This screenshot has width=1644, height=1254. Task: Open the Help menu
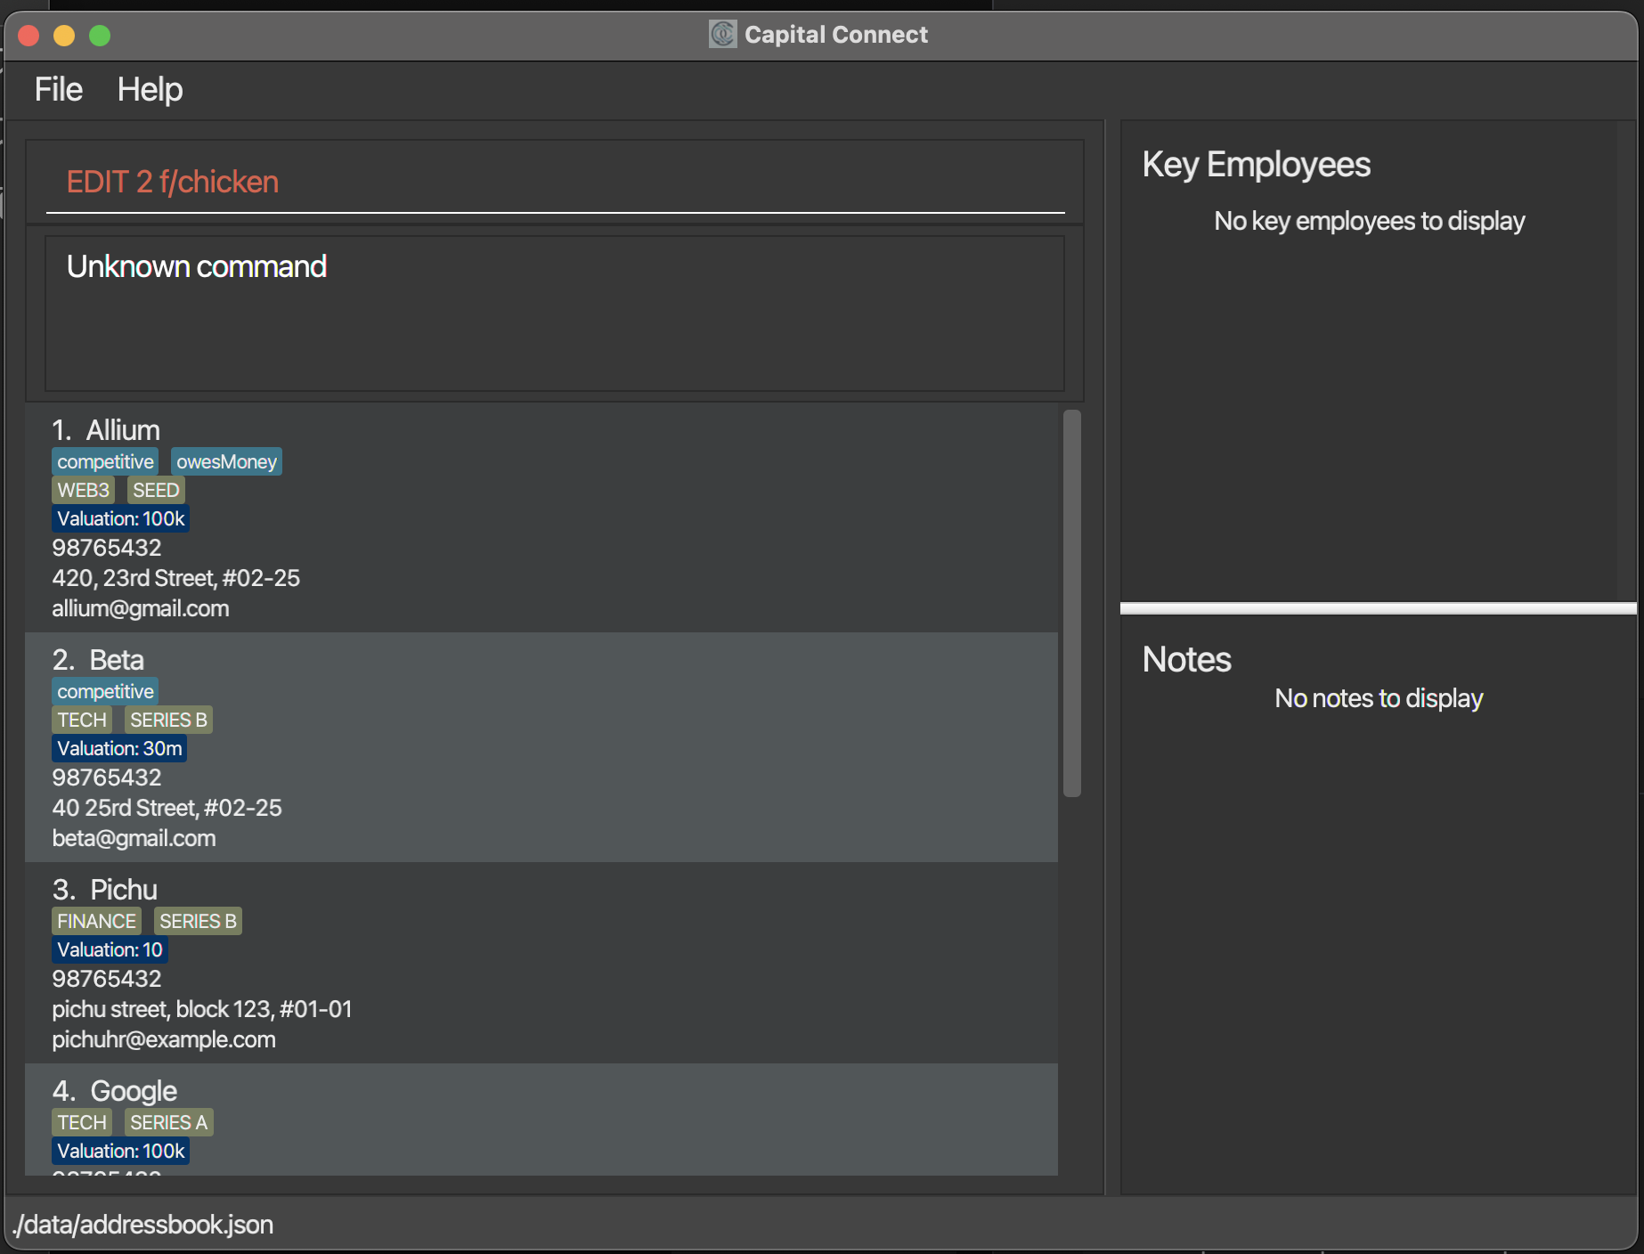150,90
